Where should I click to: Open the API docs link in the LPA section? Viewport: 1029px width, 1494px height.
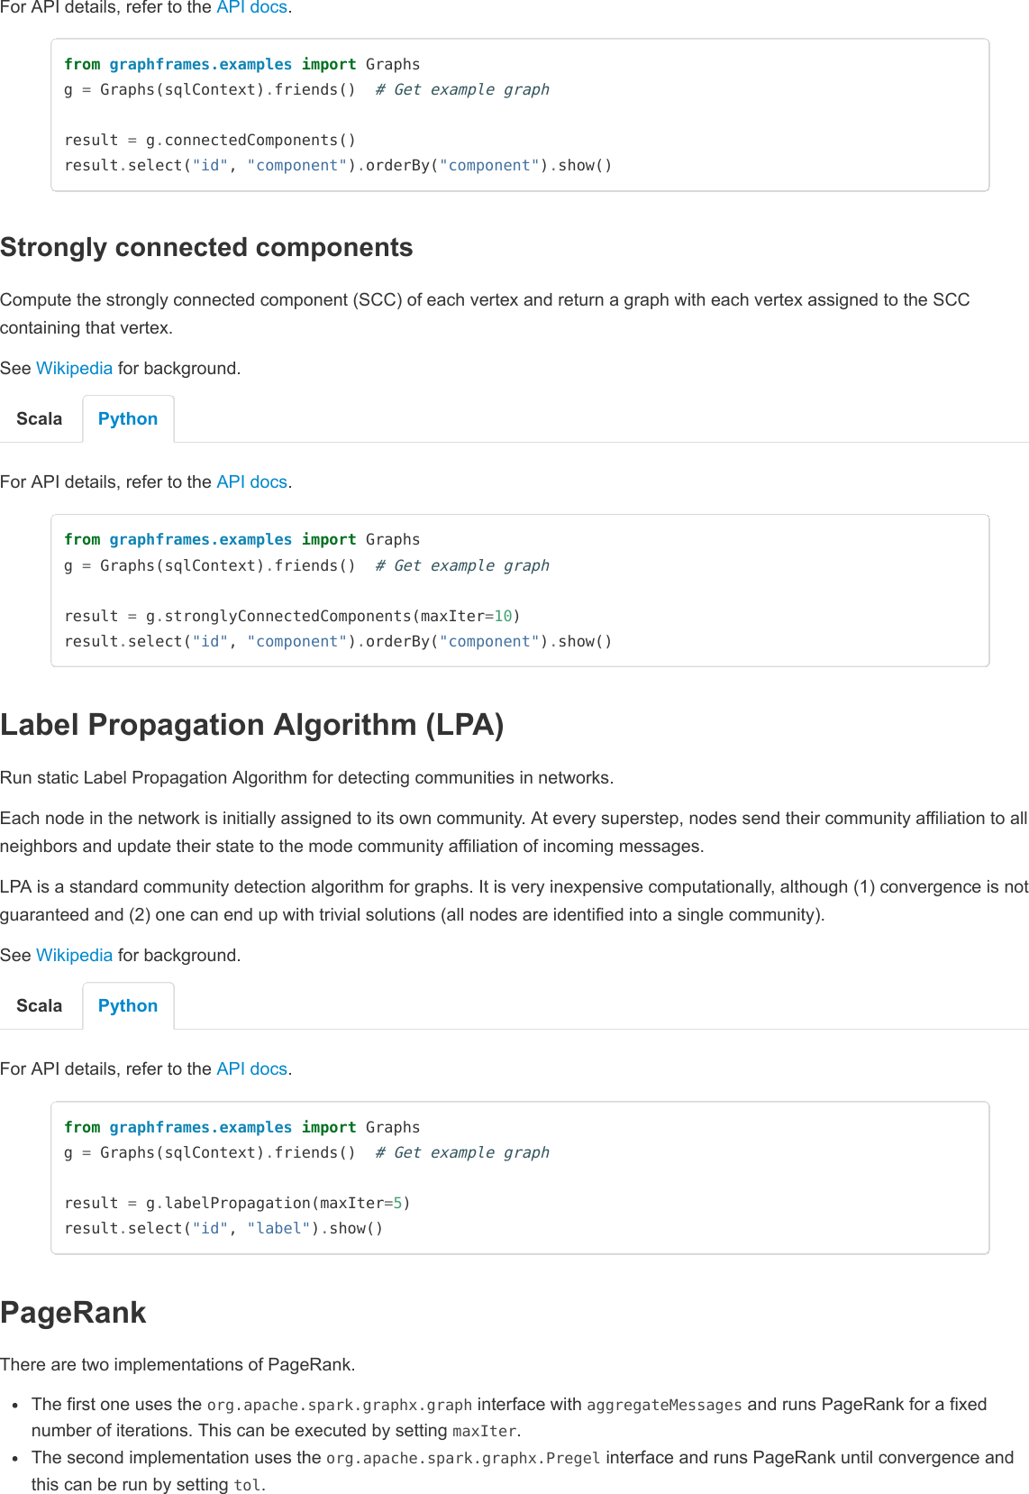click(x=251, y=1068)
